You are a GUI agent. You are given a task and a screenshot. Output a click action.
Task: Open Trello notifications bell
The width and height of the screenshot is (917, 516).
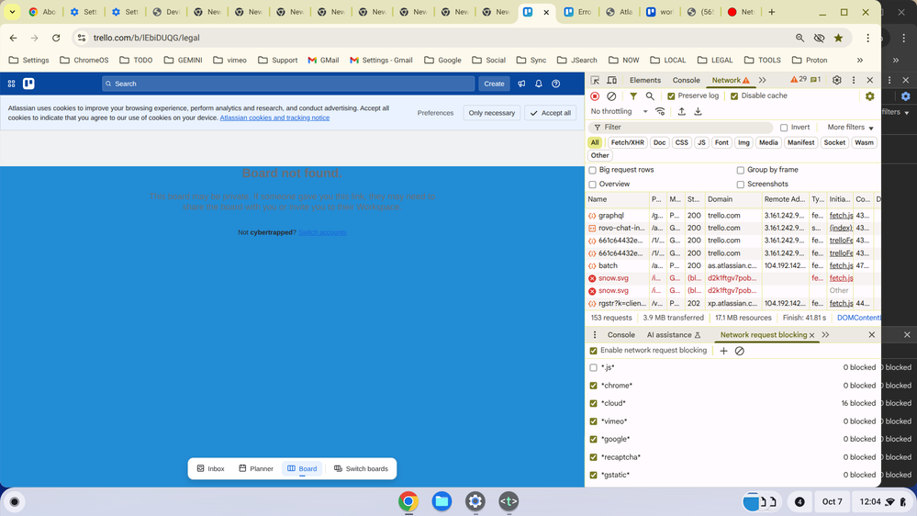[x=539, y=84]
